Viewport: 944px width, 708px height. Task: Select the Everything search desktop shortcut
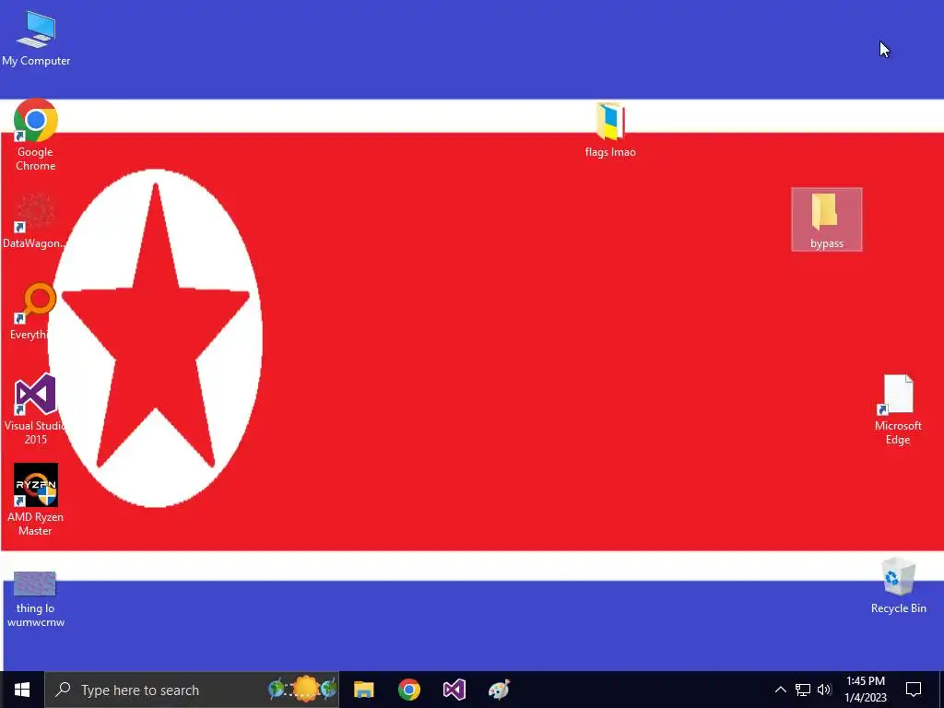pyautogui.click(x=34, y=312)
